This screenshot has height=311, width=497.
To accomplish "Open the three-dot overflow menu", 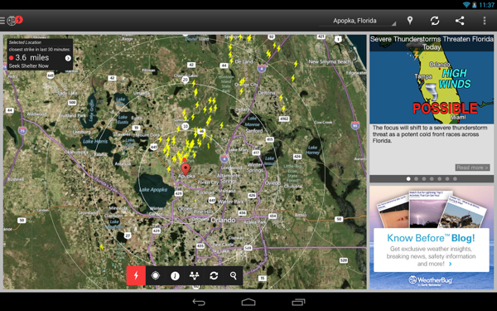I will [485, 21].
